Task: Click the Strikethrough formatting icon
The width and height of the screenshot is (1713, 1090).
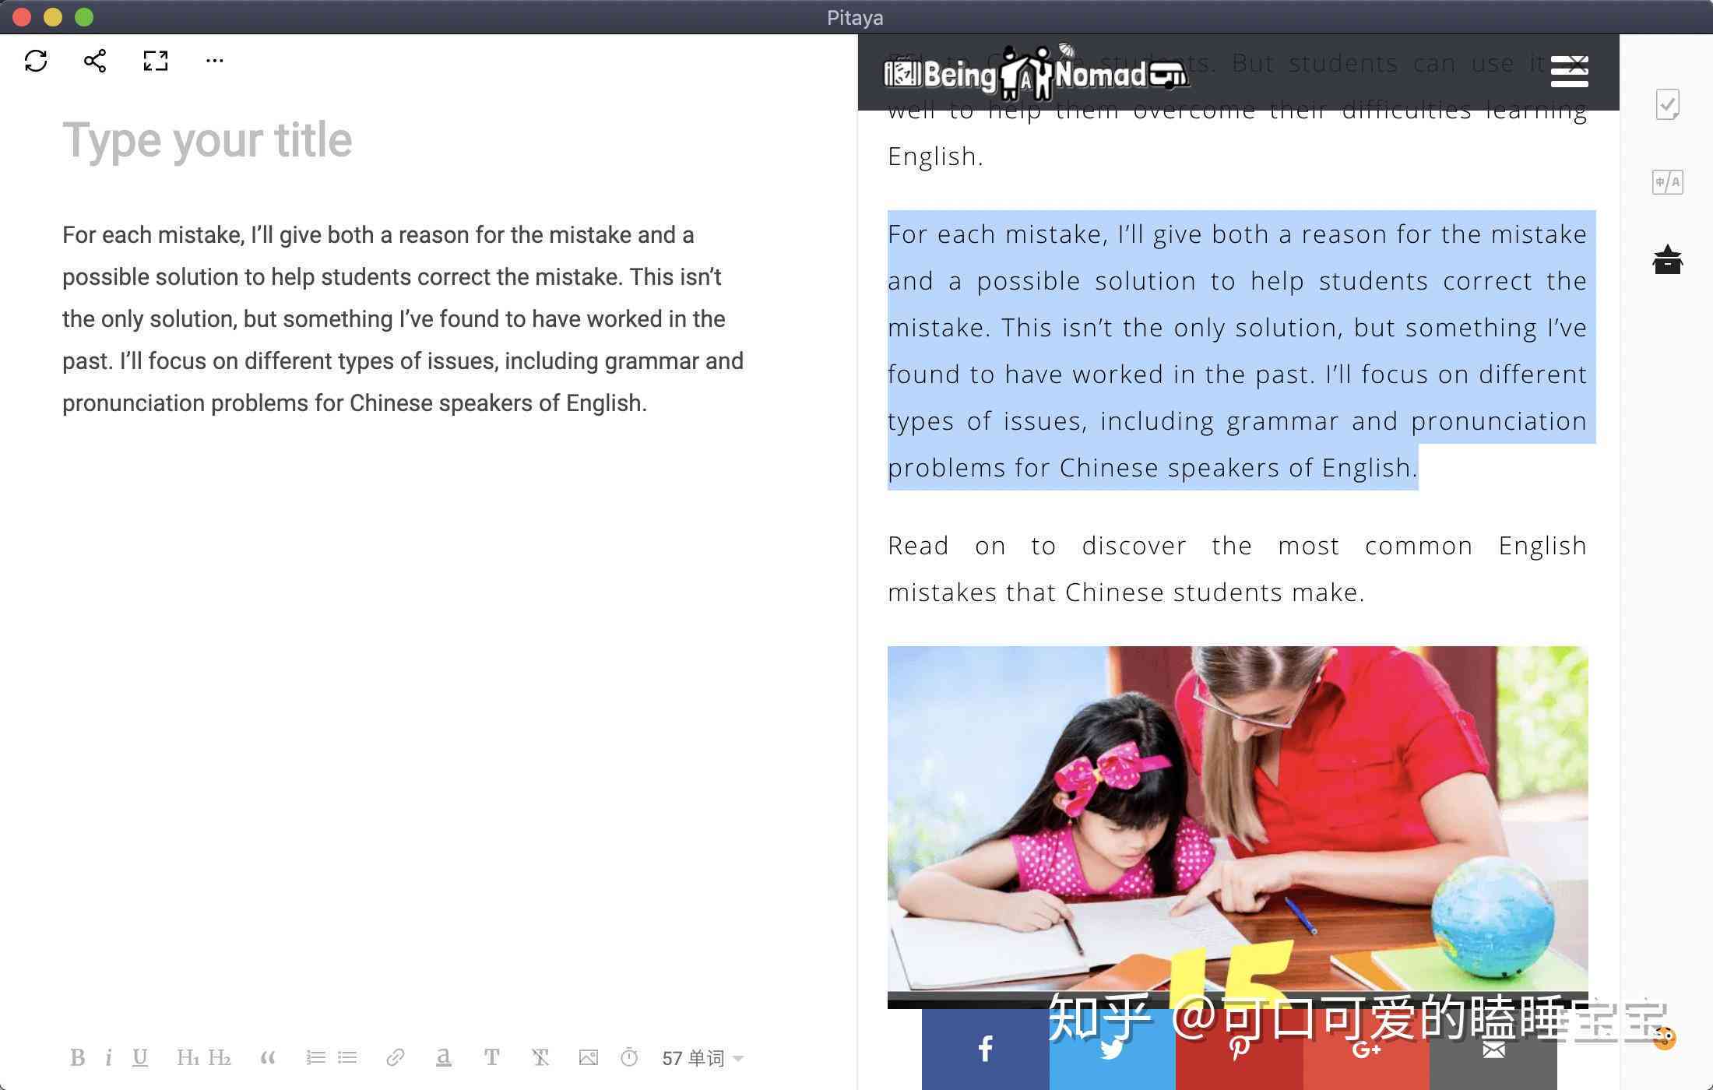Action: pos(543,1057)
